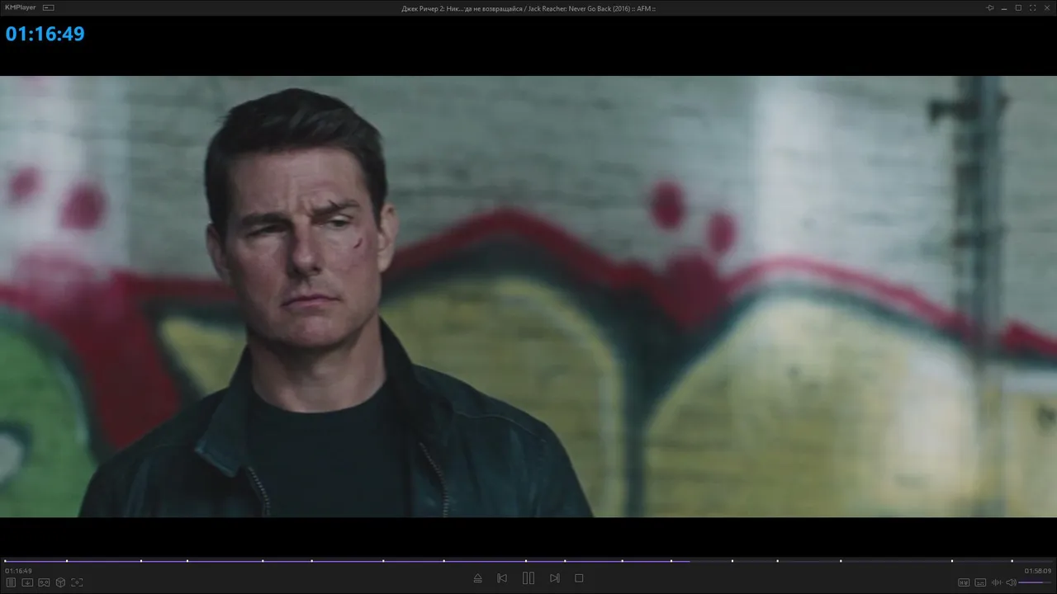
Task: Click the compact-mode icon beside KMPlayer logo
Action: click(x=48, y=7)
